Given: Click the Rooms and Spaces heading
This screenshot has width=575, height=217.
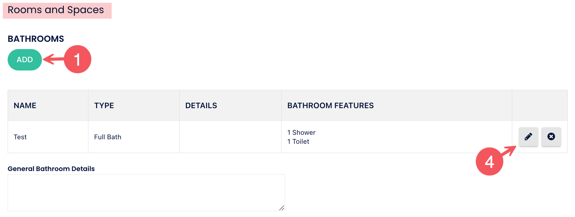Looking at the screenshot, I should click(x=56, y=10).
